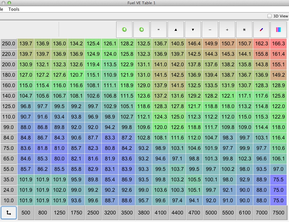Click the green zoom window button

coord(9,3)
